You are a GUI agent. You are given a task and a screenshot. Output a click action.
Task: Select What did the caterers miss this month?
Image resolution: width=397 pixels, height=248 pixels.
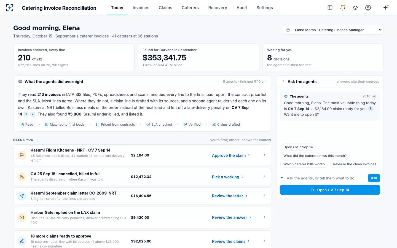tap(315, 156)
